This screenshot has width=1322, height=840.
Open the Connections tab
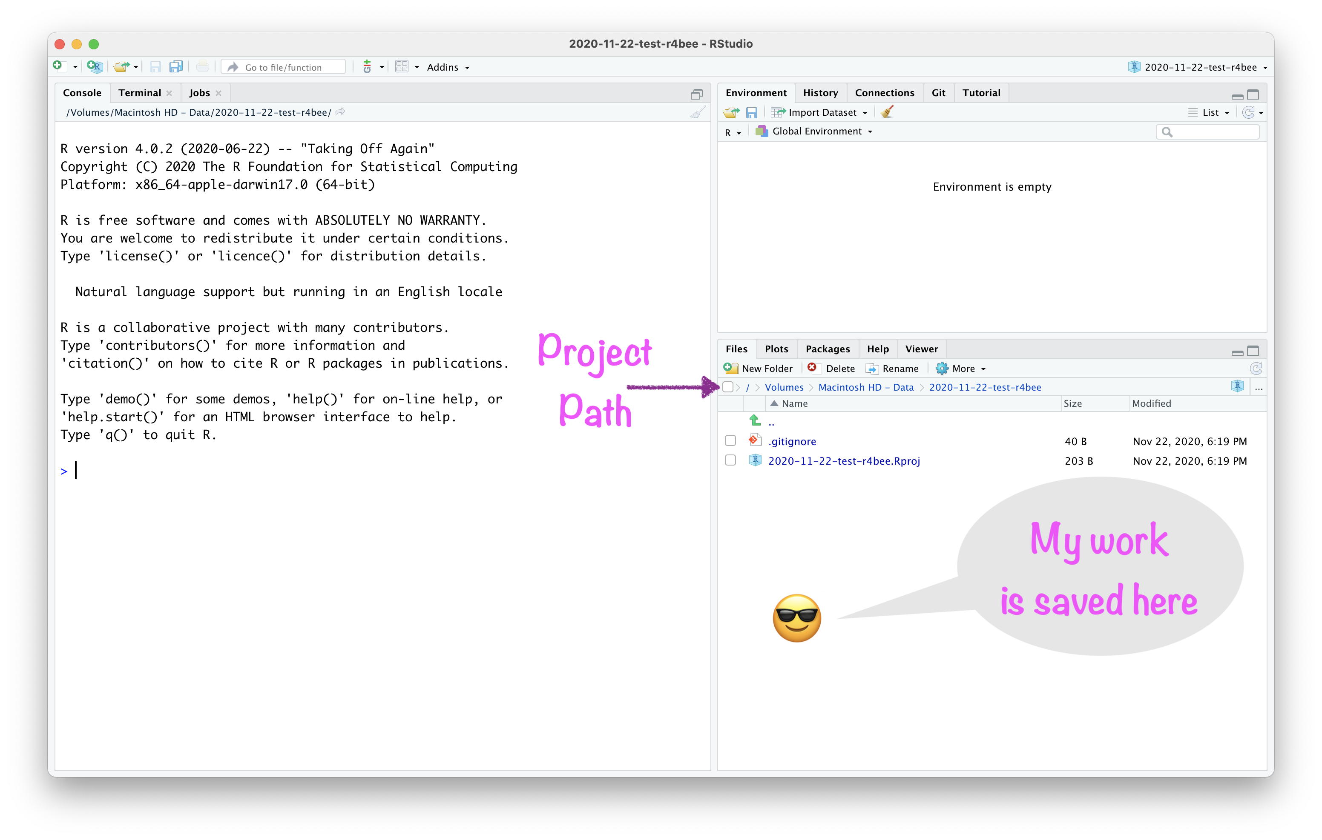[885, 93]
